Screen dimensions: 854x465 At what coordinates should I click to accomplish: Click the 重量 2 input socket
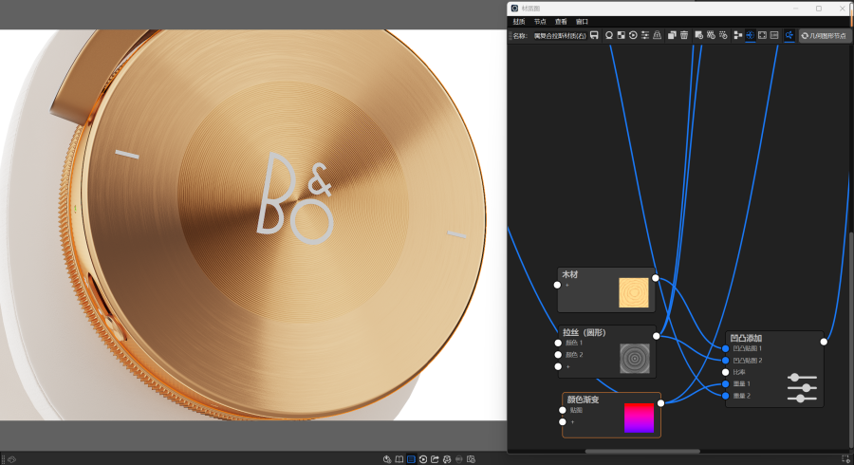click(726, 396)
